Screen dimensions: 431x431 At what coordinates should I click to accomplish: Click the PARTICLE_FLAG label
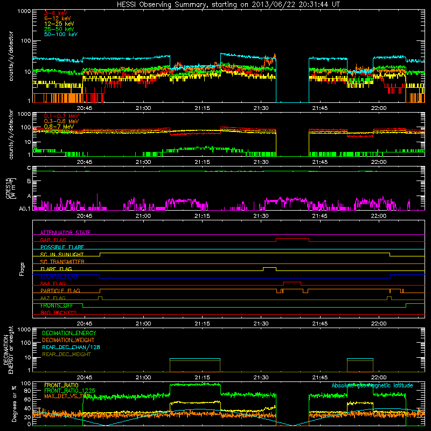click(x=60, y=290)
